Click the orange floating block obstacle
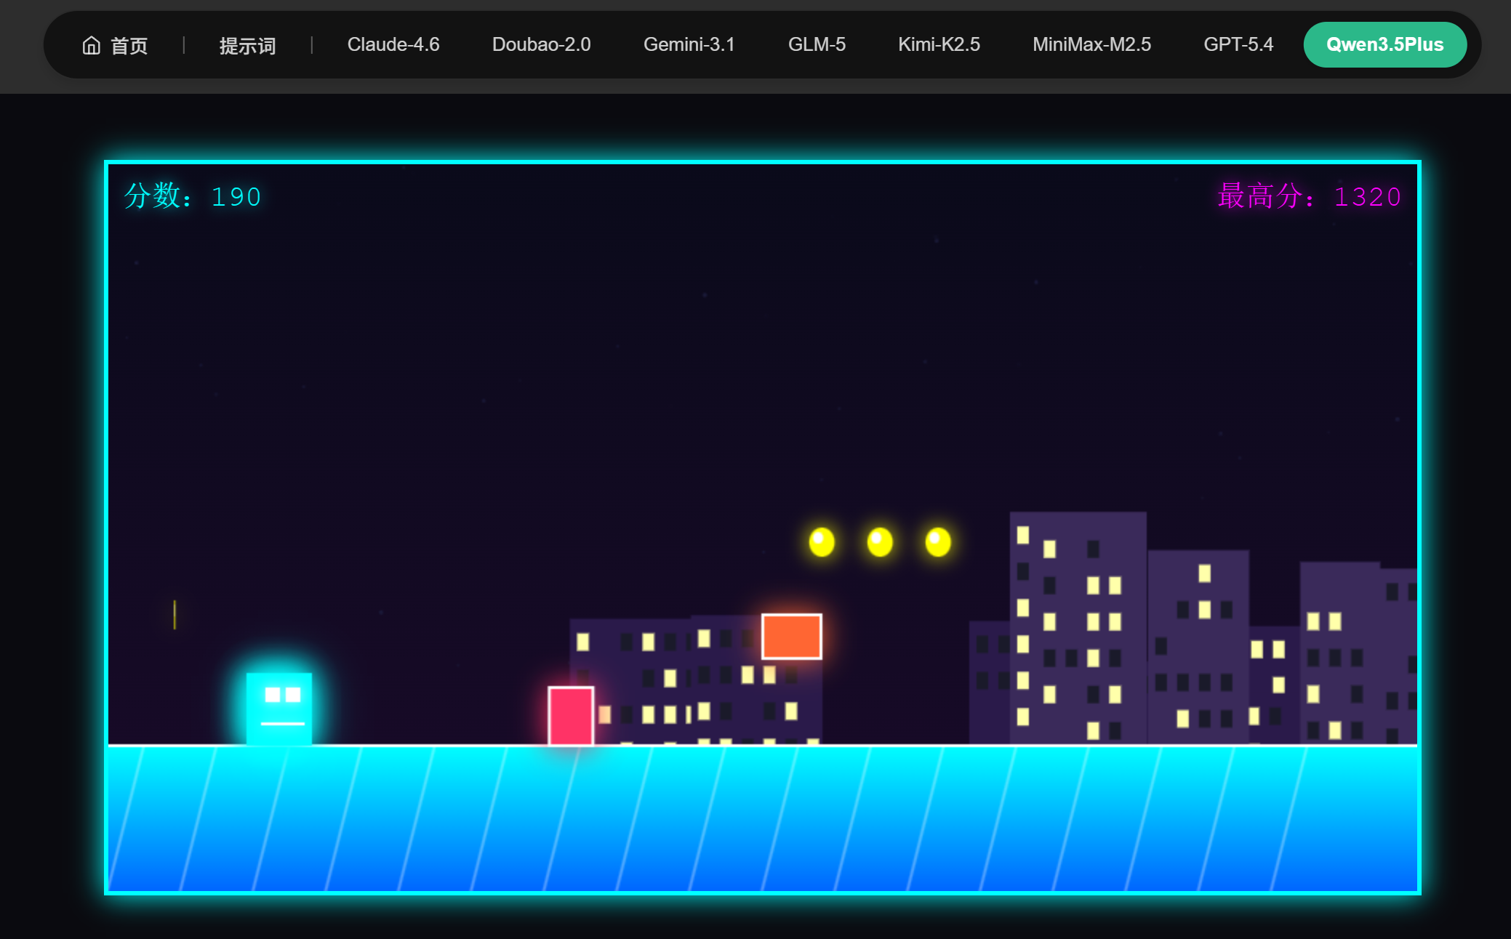This screenshot has height=939, width=1511. click(791, 637)
